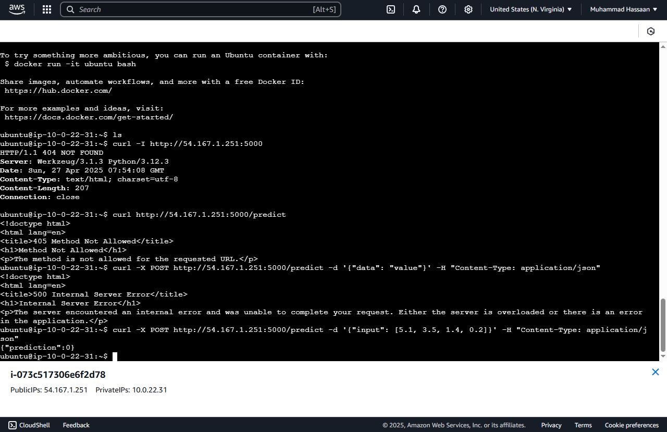Open the notifications bell
The image size is (667, 432).
[416, 9]
